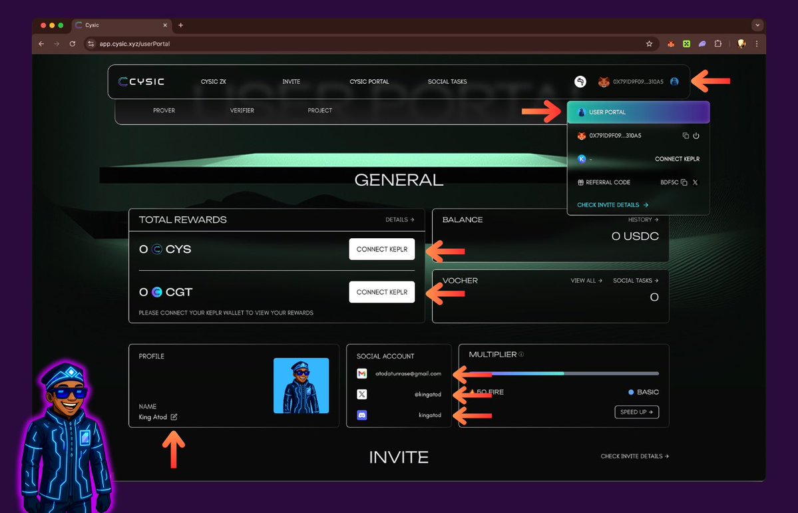Click the Multiplier progress bar
798x513 pixels.
pos(564,373)
